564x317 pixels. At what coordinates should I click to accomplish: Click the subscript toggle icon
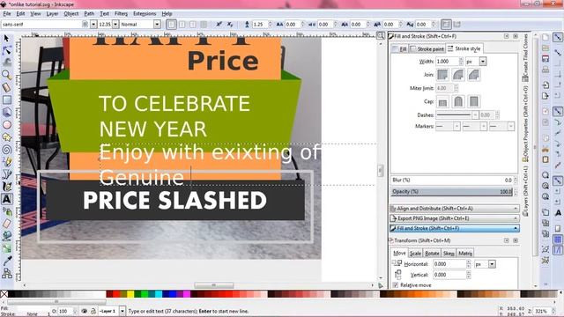[x=230, y=24]
